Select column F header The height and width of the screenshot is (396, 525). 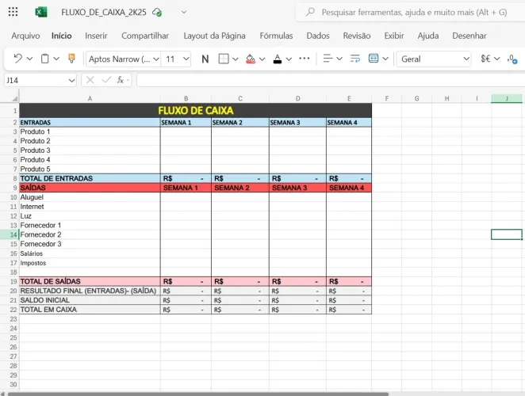point(387,99)
